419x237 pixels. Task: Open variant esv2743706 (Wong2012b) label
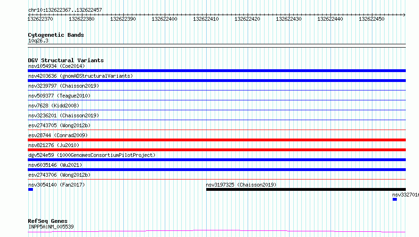click(59, 175)
